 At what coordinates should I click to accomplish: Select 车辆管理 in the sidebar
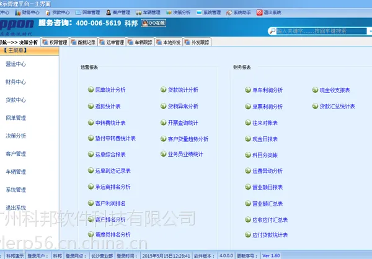click(x=16, y=172)
